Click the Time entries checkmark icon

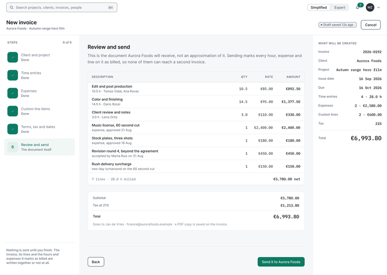click(x=13, y=75)
